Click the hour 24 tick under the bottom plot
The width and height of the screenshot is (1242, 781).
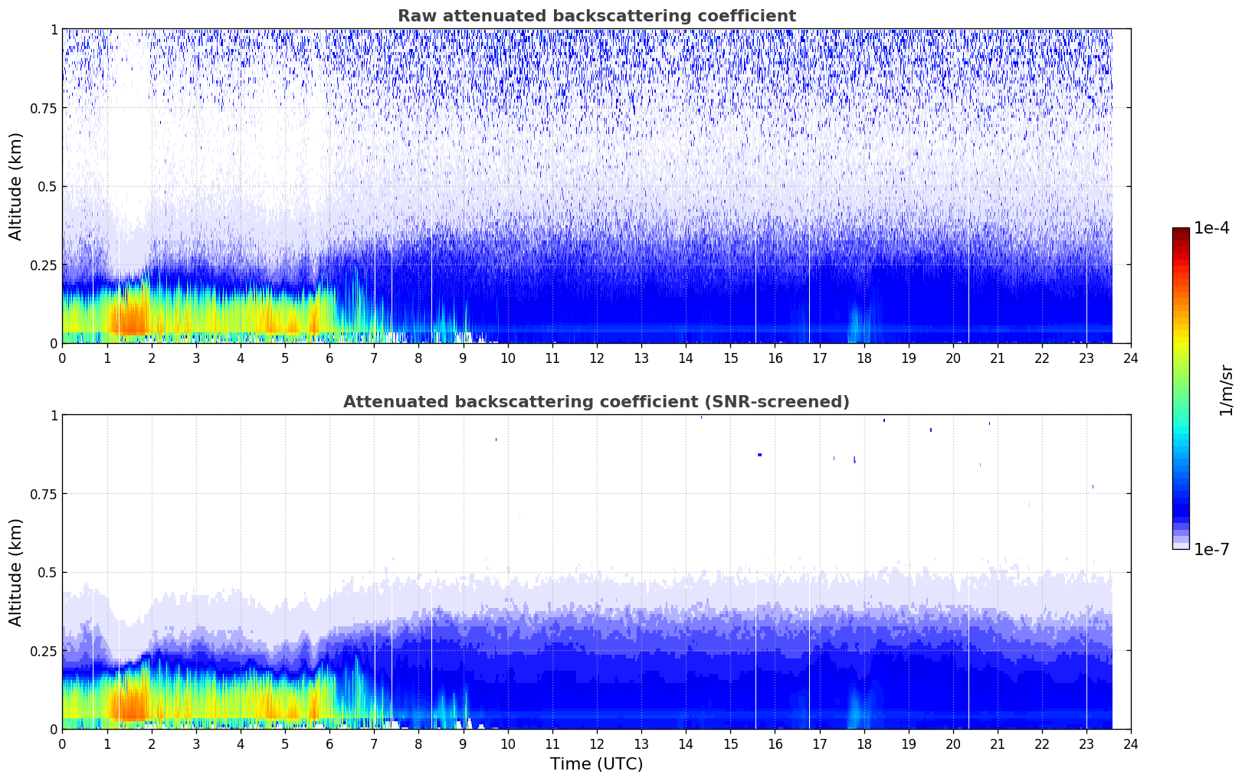click(1130, 743)
